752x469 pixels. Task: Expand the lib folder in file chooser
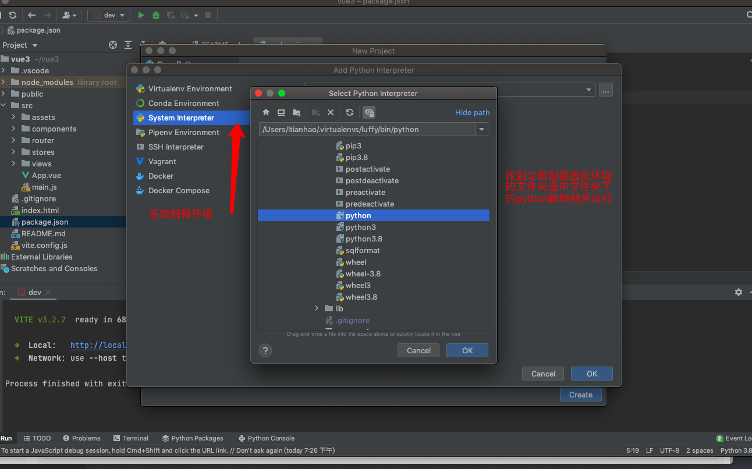[317, 308]
